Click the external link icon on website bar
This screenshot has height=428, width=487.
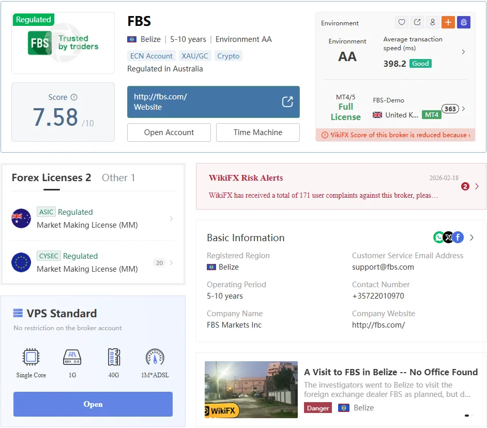[287, 101]
